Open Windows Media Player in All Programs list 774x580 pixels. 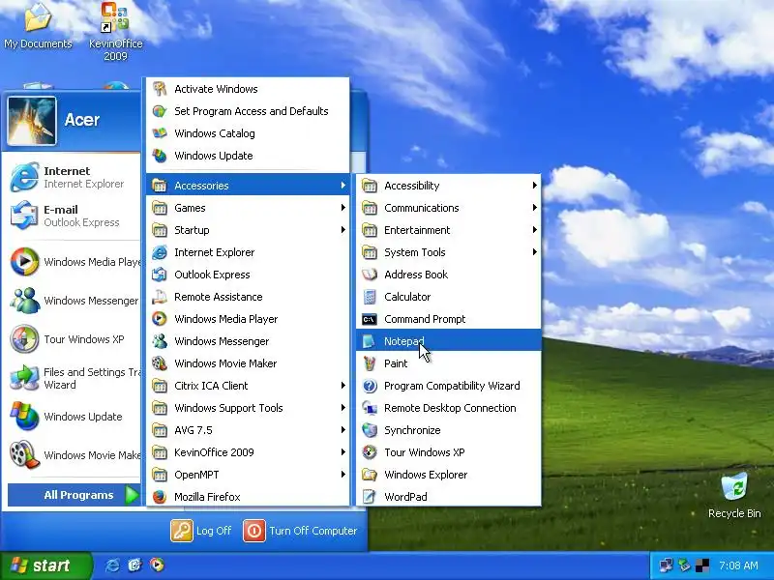(248, 319)
